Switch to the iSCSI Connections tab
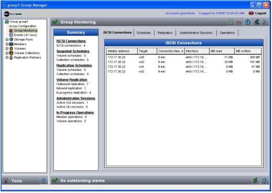The image size is (272, 193). [x=117, y=33]
